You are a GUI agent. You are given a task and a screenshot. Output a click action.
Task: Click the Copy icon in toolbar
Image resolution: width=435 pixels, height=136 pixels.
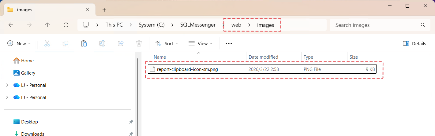pos(65,43)
